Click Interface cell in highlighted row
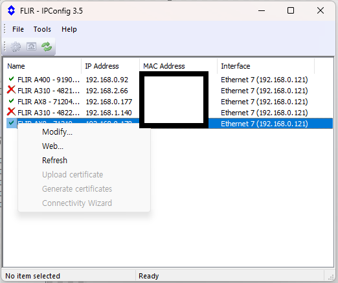 click(264, 124)
